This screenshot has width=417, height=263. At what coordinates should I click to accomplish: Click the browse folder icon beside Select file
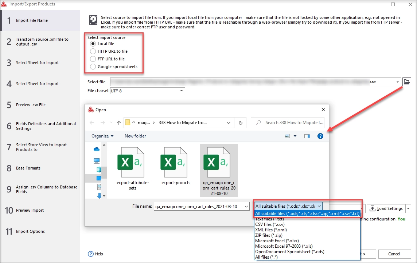click(x=407, y=82)
